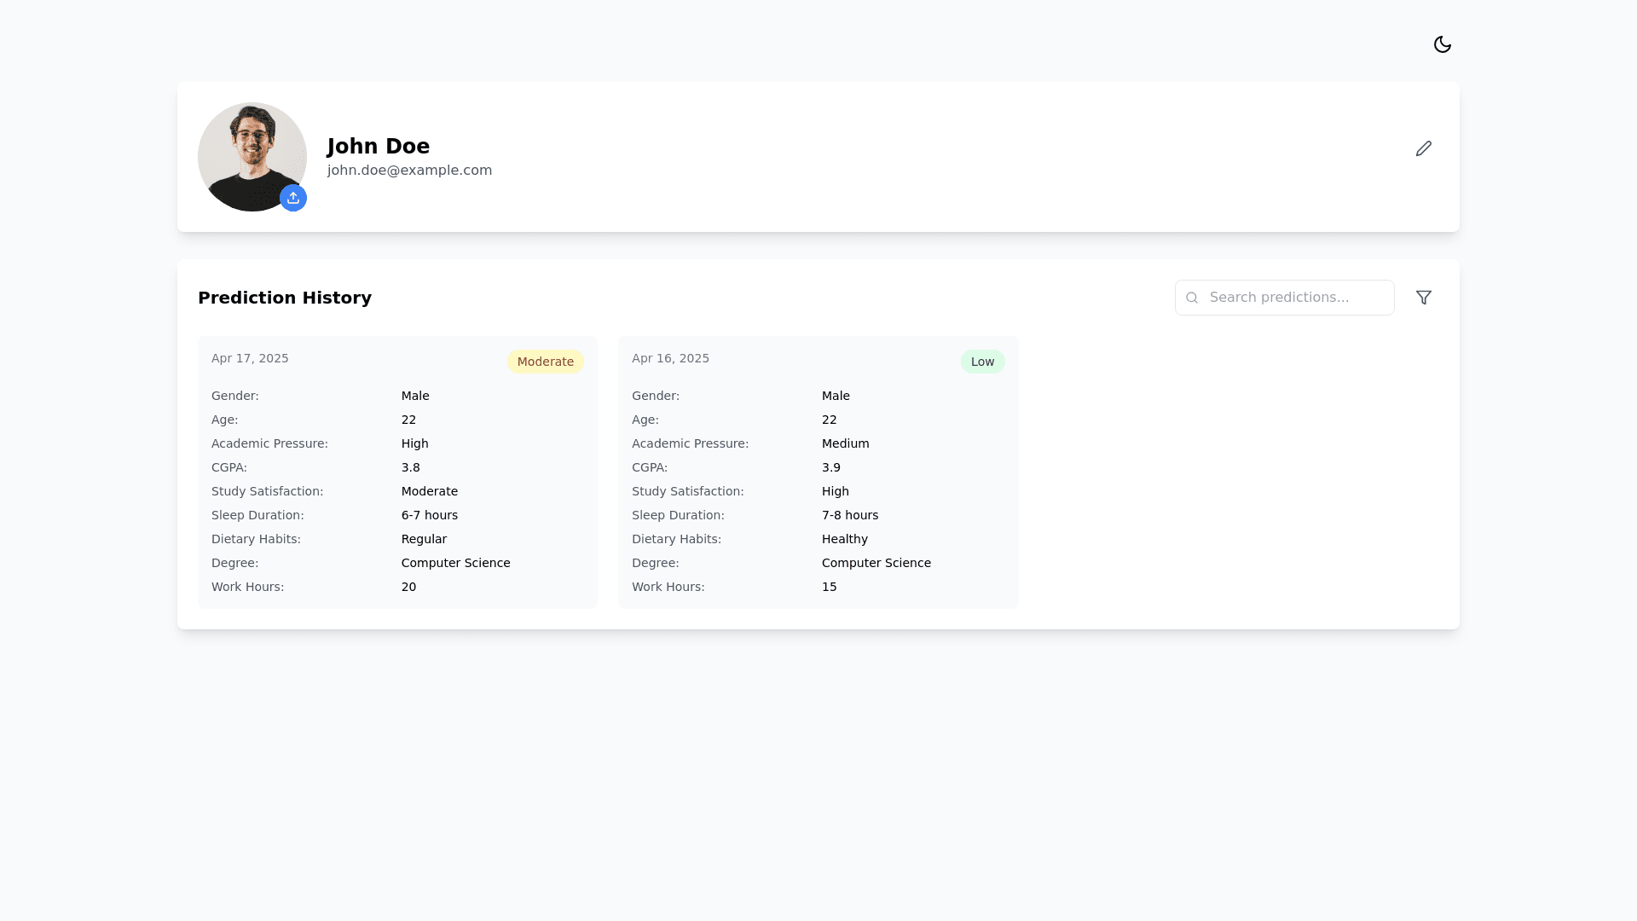The image size is (1637, 921).
Task: Click Work Hours value 20
Action: 408,587
